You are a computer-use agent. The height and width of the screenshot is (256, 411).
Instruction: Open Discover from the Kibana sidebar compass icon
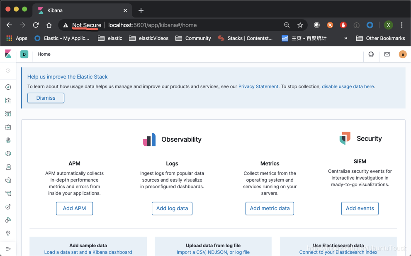coord(8,87)
